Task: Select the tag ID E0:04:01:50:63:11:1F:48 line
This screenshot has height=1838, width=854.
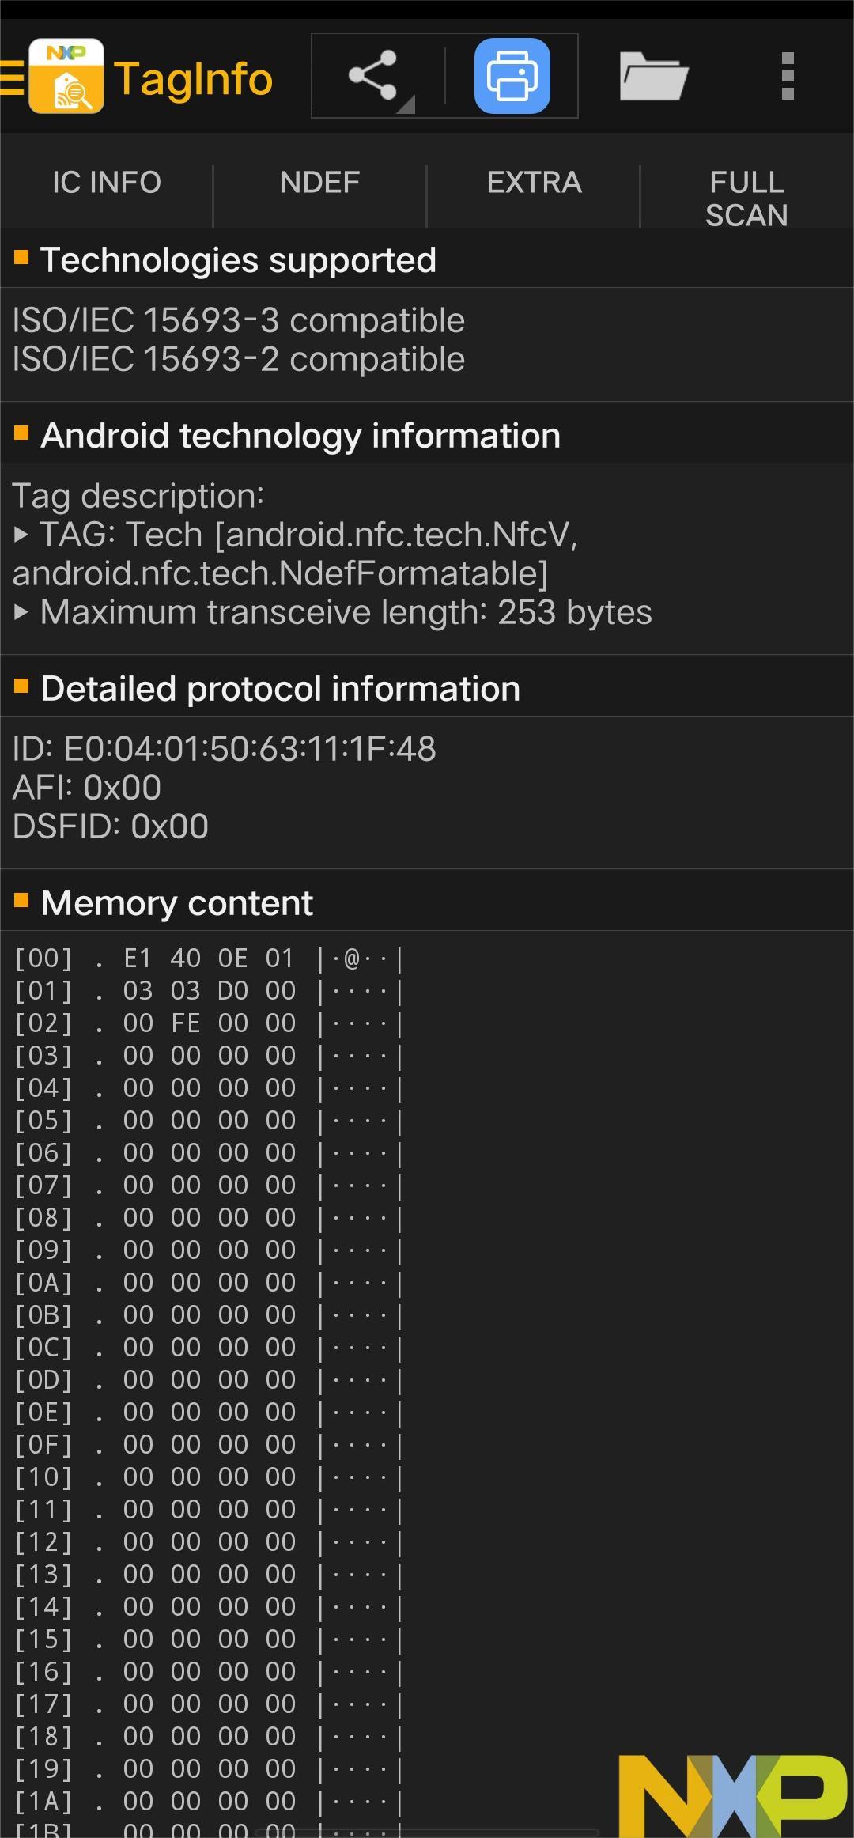Action: click(225, 748)
